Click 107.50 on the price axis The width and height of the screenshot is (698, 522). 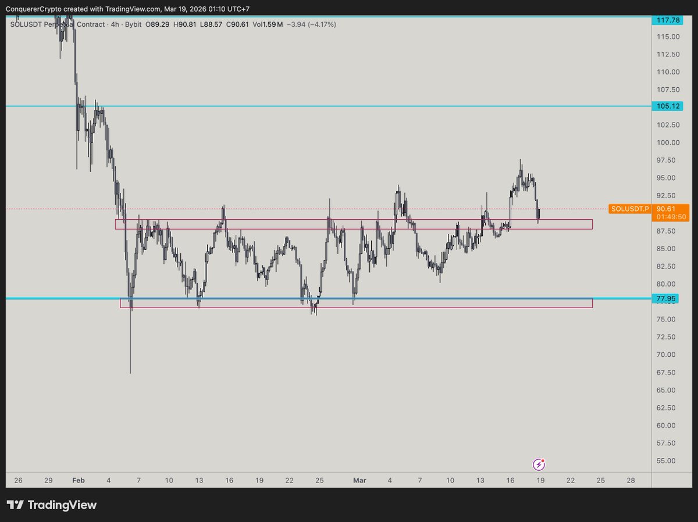coord(668,90)
